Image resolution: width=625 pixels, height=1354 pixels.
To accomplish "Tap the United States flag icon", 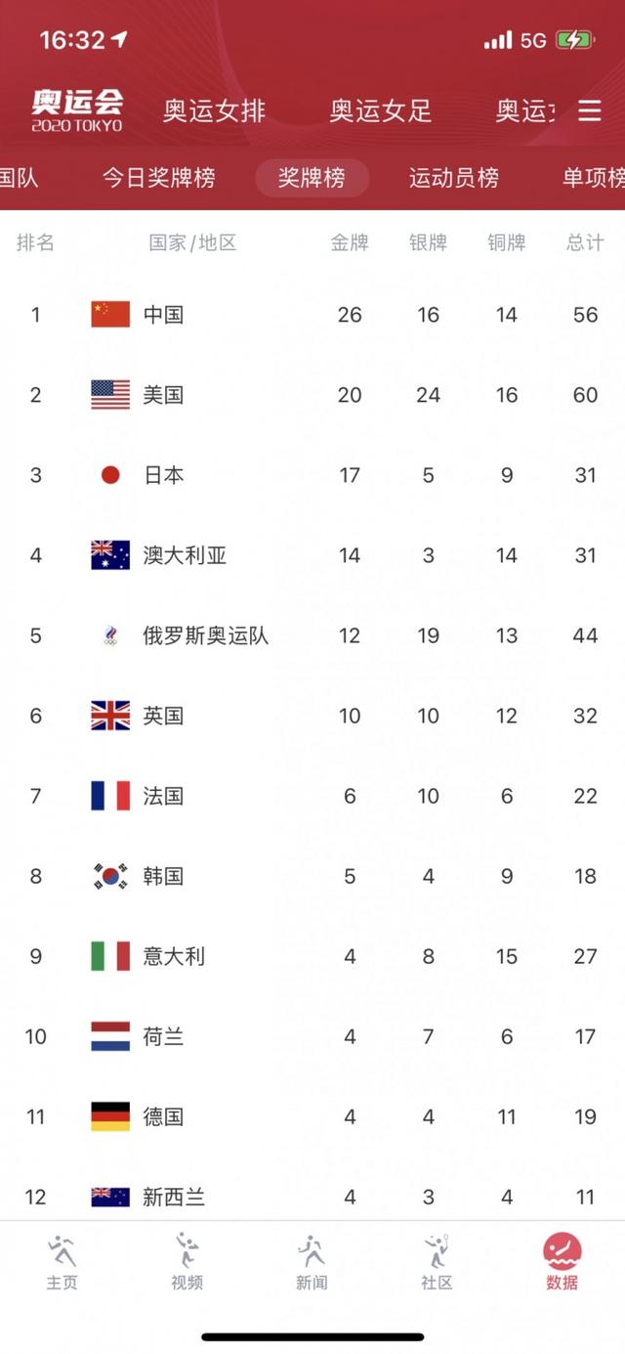I will [110, 395].
